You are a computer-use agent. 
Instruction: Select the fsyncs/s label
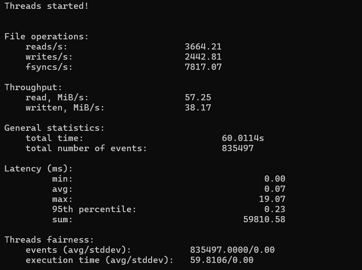coord(49,67)
